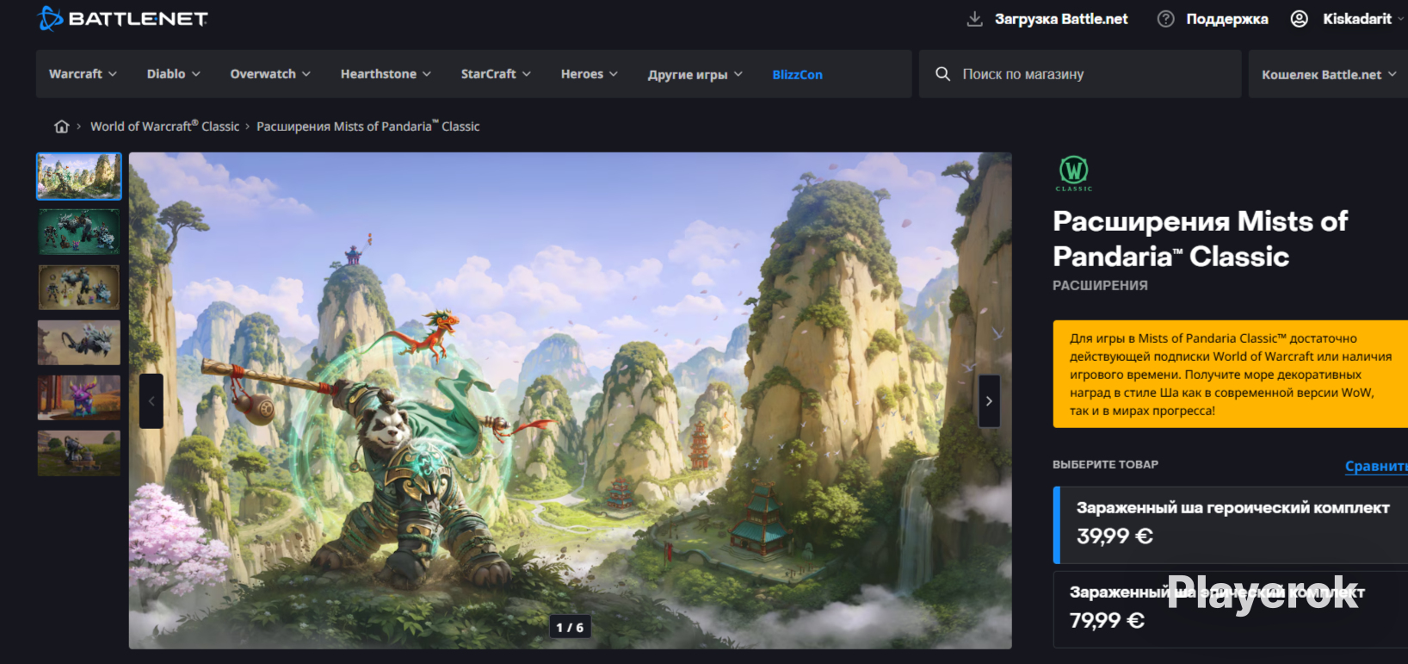Click the question mark support icon
Image resolution: width=1408 pixels, height=664 pixels.
click(x=1165, y=19)
